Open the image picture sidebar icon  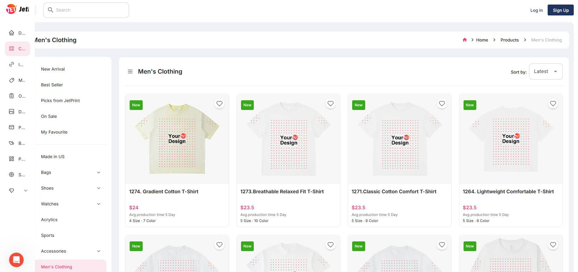(12, 111)
